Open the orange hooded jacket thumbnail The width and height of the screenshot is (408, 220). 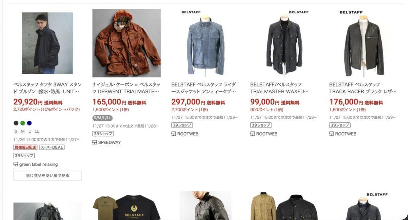tap(126, 43)
